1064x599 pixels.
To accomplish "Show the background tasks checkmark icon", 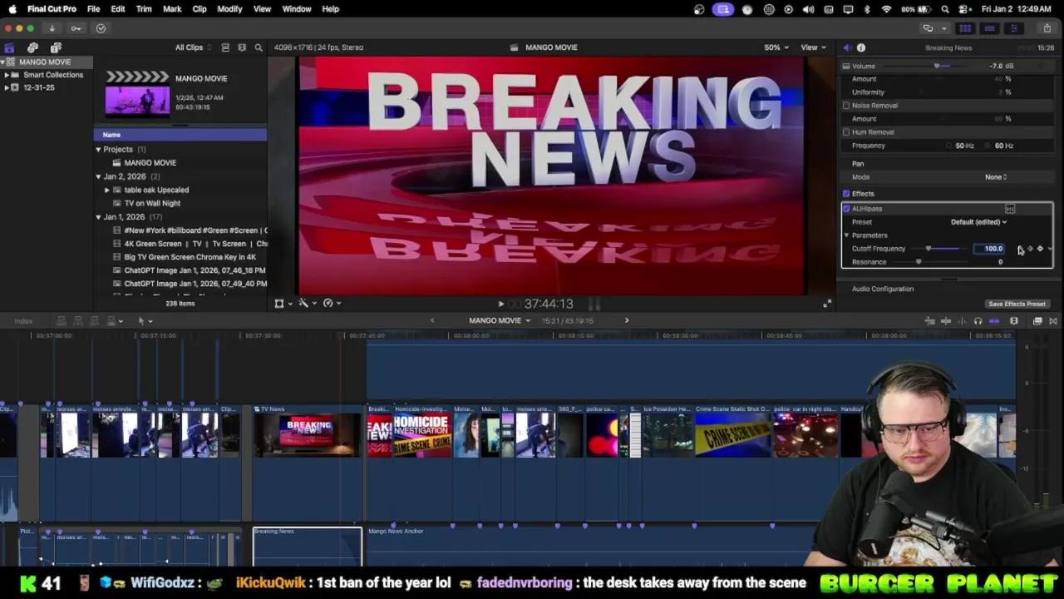I will [101, 28].
